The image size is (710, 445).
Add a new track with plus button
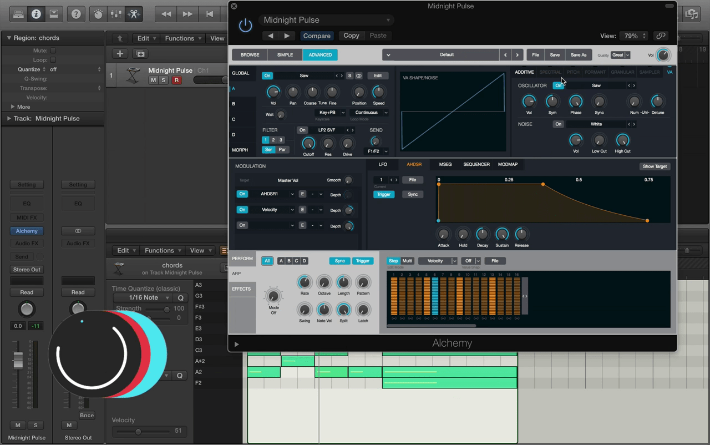tap(120, 54)
